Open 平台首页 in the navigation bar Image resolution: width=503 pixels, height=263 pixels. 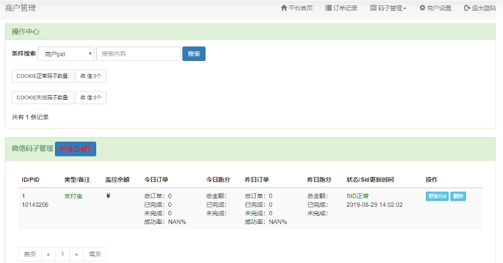(x=297, y=8)
